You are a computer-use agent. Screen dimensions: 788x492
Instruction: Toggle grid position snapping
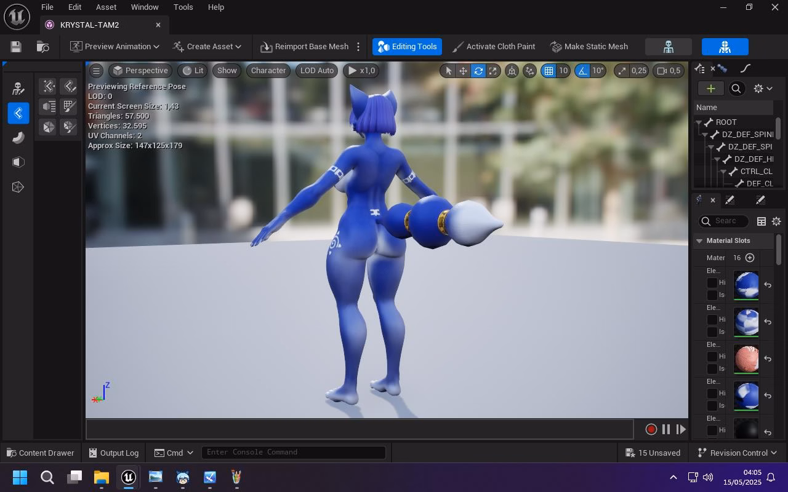pos(549,71)
